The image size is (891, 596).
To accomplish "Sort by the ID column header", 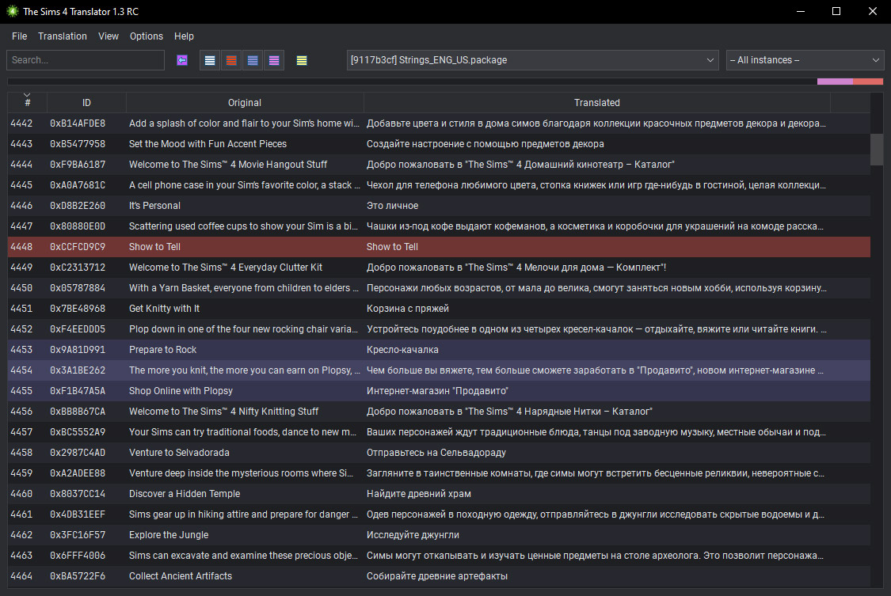I will [86, 103].
